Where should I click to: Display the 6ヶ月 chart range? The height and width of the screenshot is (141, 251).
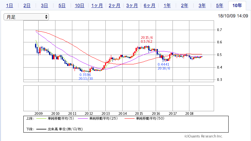(150, 5)
